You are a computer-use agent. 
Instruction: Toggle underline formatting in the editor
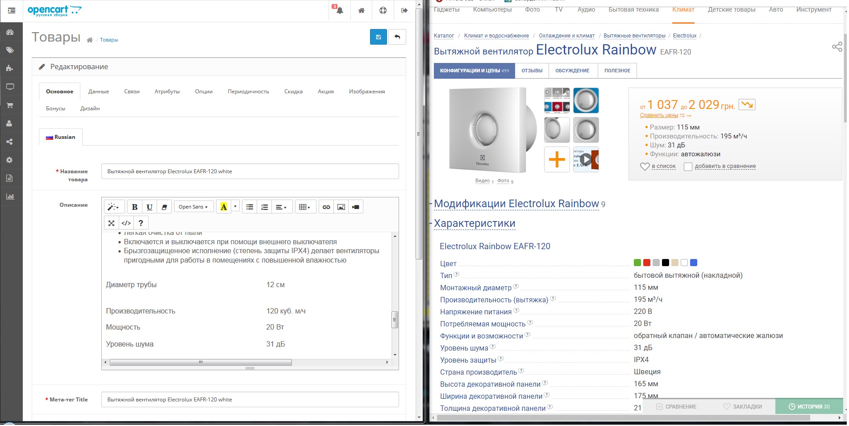coord(150,207)
